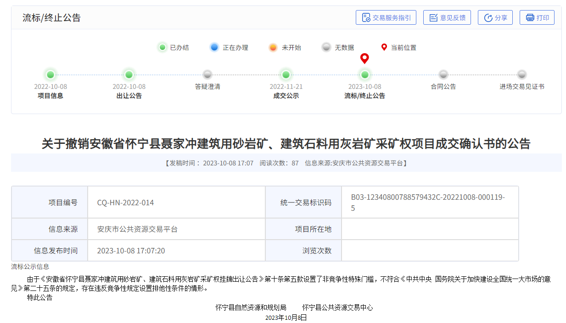Viewport: 566px width, 323px height.
Task: Click the 交易服务指引 document icon
Action: pos(365,17)
